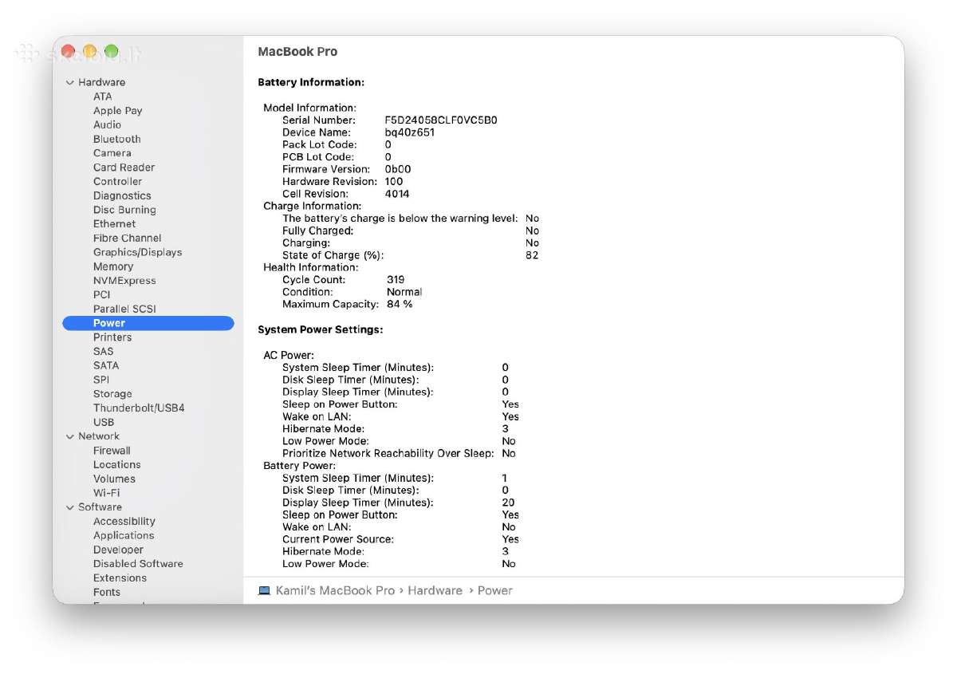
Task: Click the Cell Revision value 4014
Action: (397, 194)
